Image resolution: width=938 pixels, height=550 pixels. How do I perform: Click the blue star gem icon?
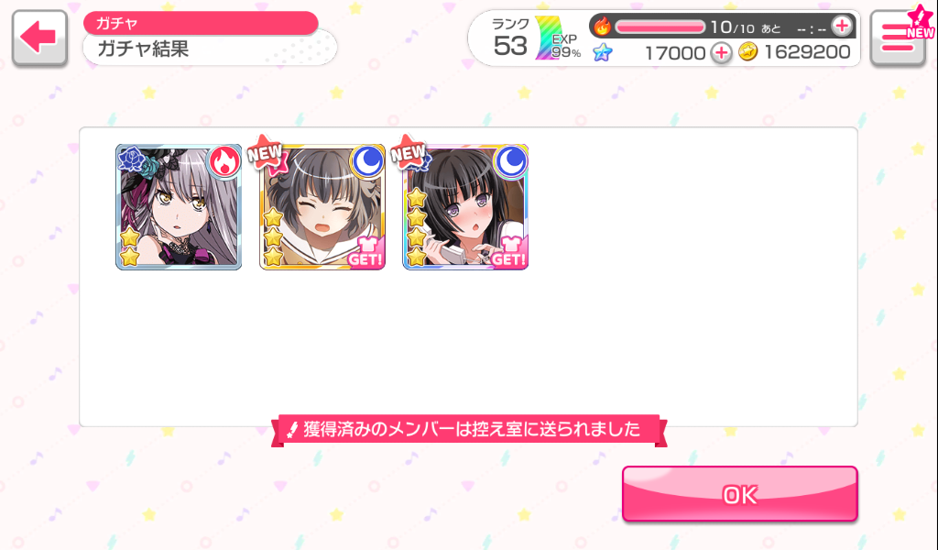coord(603,52)
